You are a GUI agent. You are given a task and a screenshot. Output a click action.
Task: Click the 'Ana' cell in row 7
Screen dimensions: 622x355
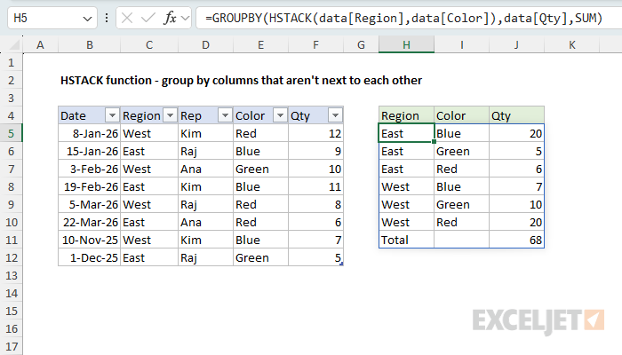pos(205,169)
